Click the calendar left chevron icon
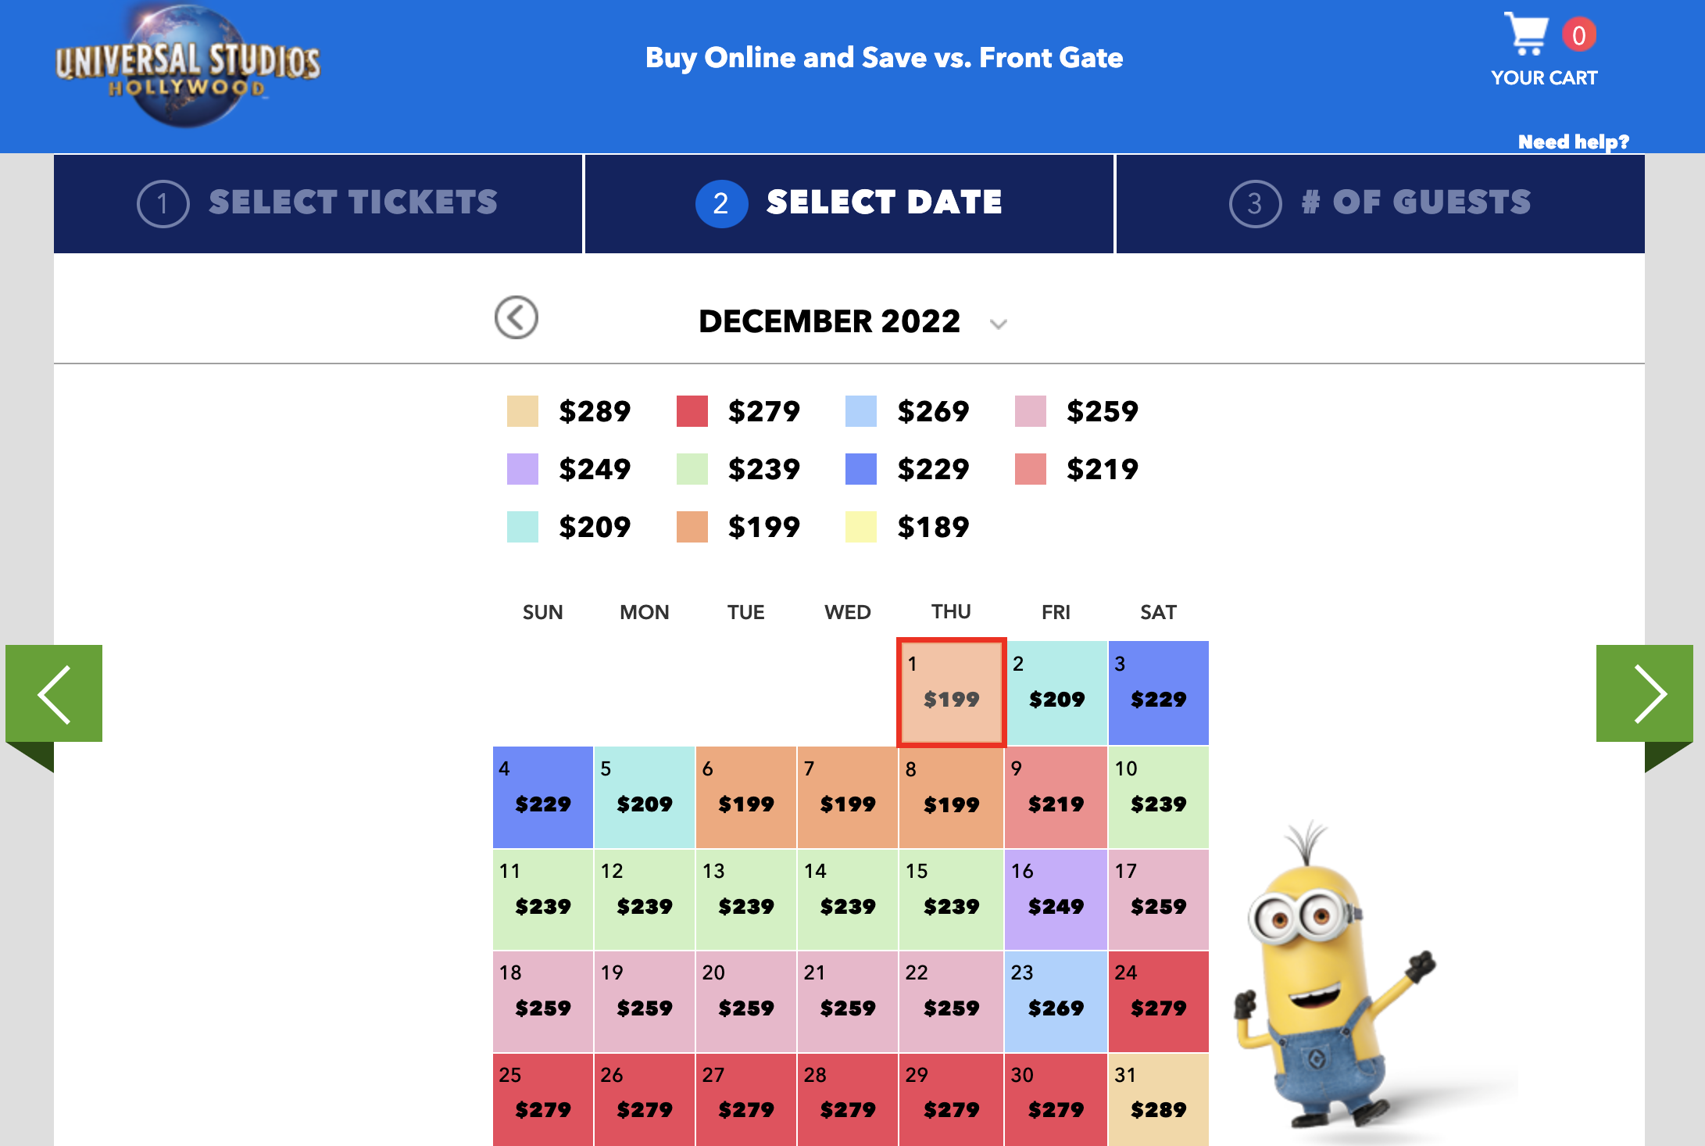1705x1146 pixels. coord(515,318)
